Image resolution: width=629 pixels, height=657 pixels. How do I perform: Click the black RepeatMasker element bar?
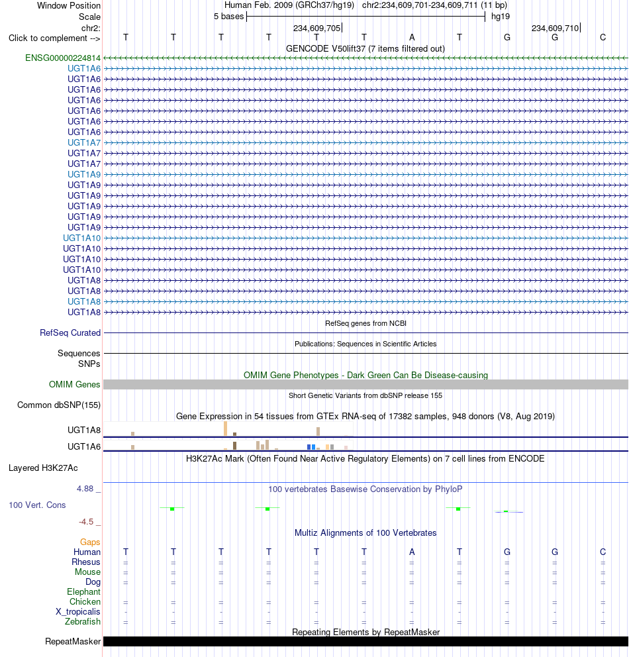click(x=365, y=642)
